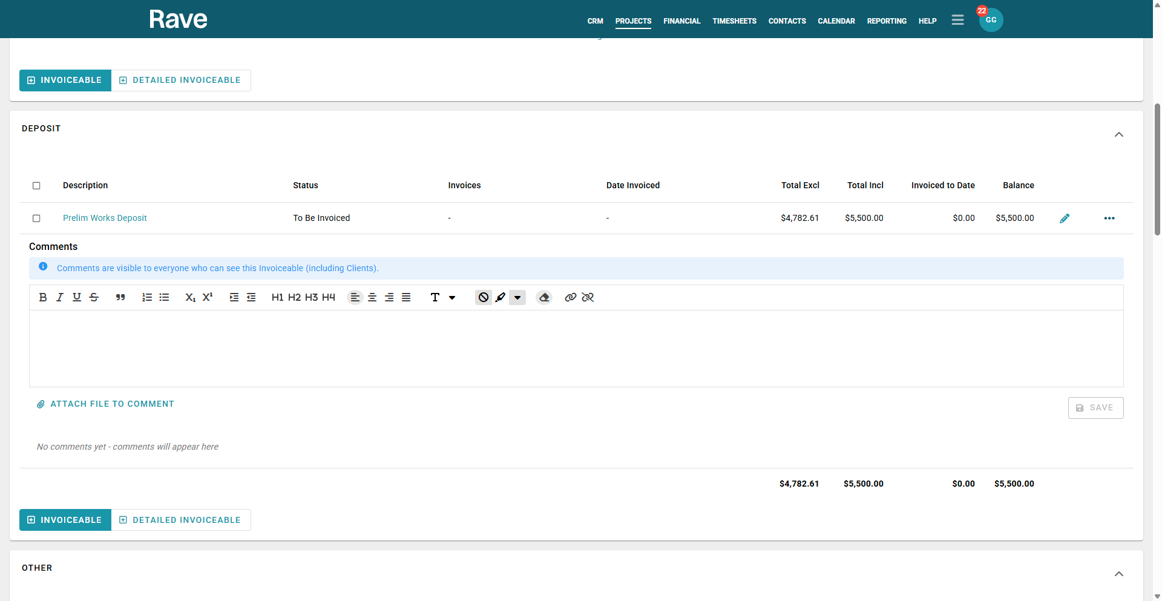The width and height of the screenshot is (1162, 601).
Task: Collapse the Deposit section chevron
Action: 1119,134
